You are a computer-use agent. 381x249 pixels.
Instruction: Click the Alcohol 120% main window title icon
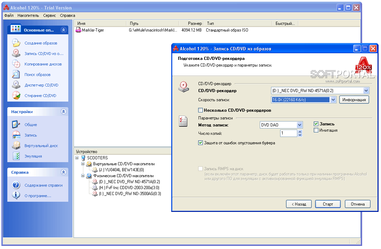7,8
